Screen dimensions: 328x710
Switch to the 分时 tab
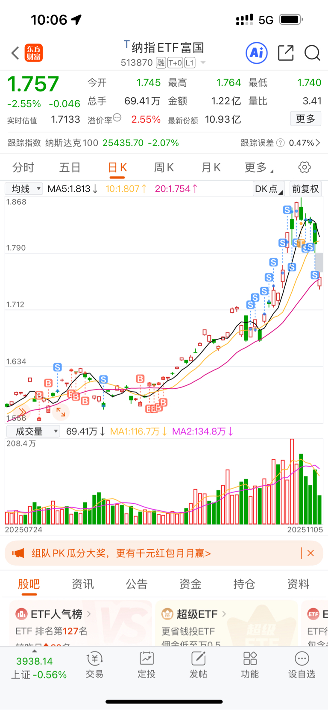23,167
